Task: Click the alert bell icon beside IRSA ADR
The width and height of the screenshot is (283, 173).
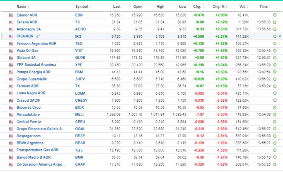Action: pyautogui.click(x=38, y=36)
